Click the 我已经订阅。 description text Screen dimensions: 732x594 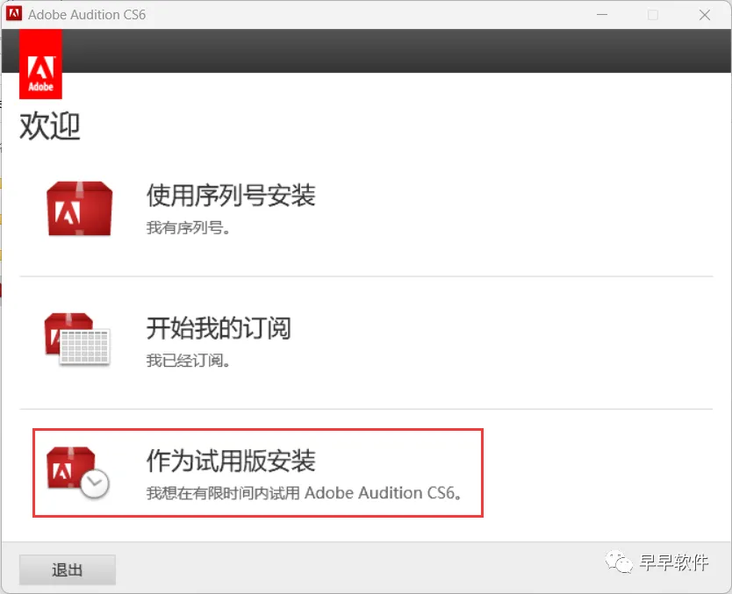tap(188, 361)
